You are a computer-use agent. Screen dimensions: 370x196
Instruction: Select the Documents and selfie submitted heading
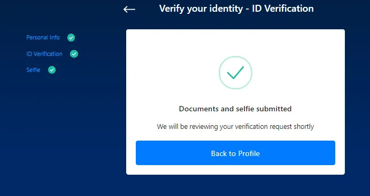(235, 109)
